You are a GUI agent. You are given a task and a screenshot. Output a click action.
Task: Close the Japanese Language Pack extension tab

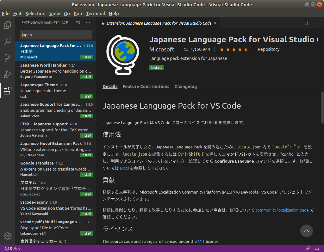[215, 23]
